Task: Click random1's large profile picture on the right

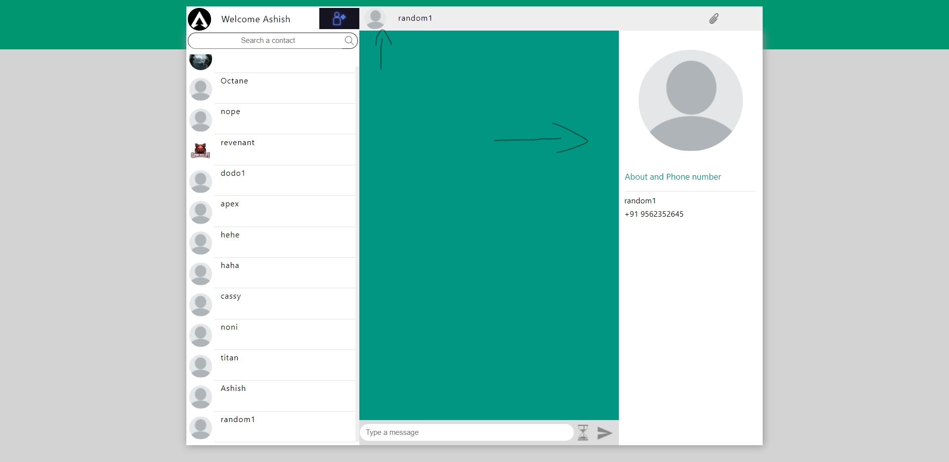Action: coord(690,100)
